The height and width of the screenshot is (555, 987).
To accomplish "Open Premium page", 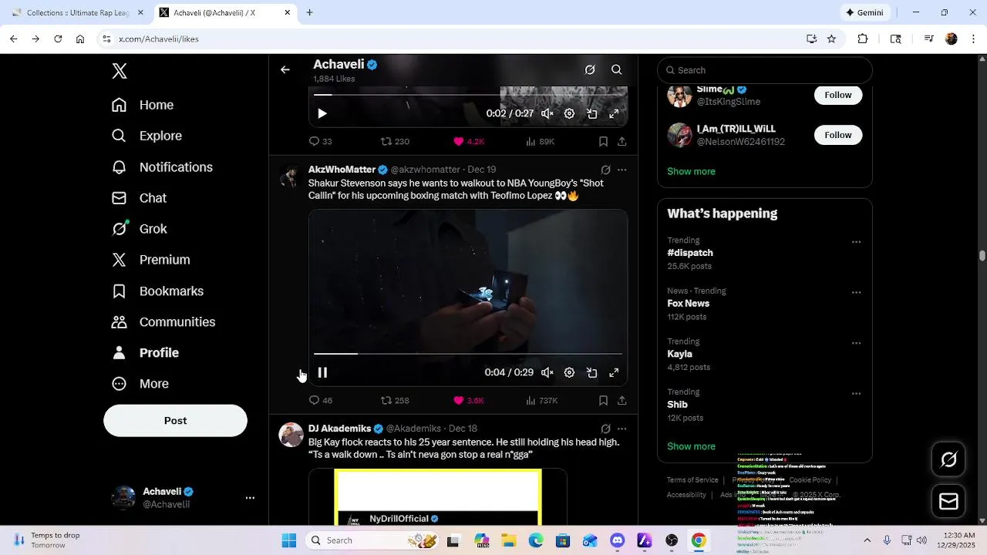I will click(150, 260).
